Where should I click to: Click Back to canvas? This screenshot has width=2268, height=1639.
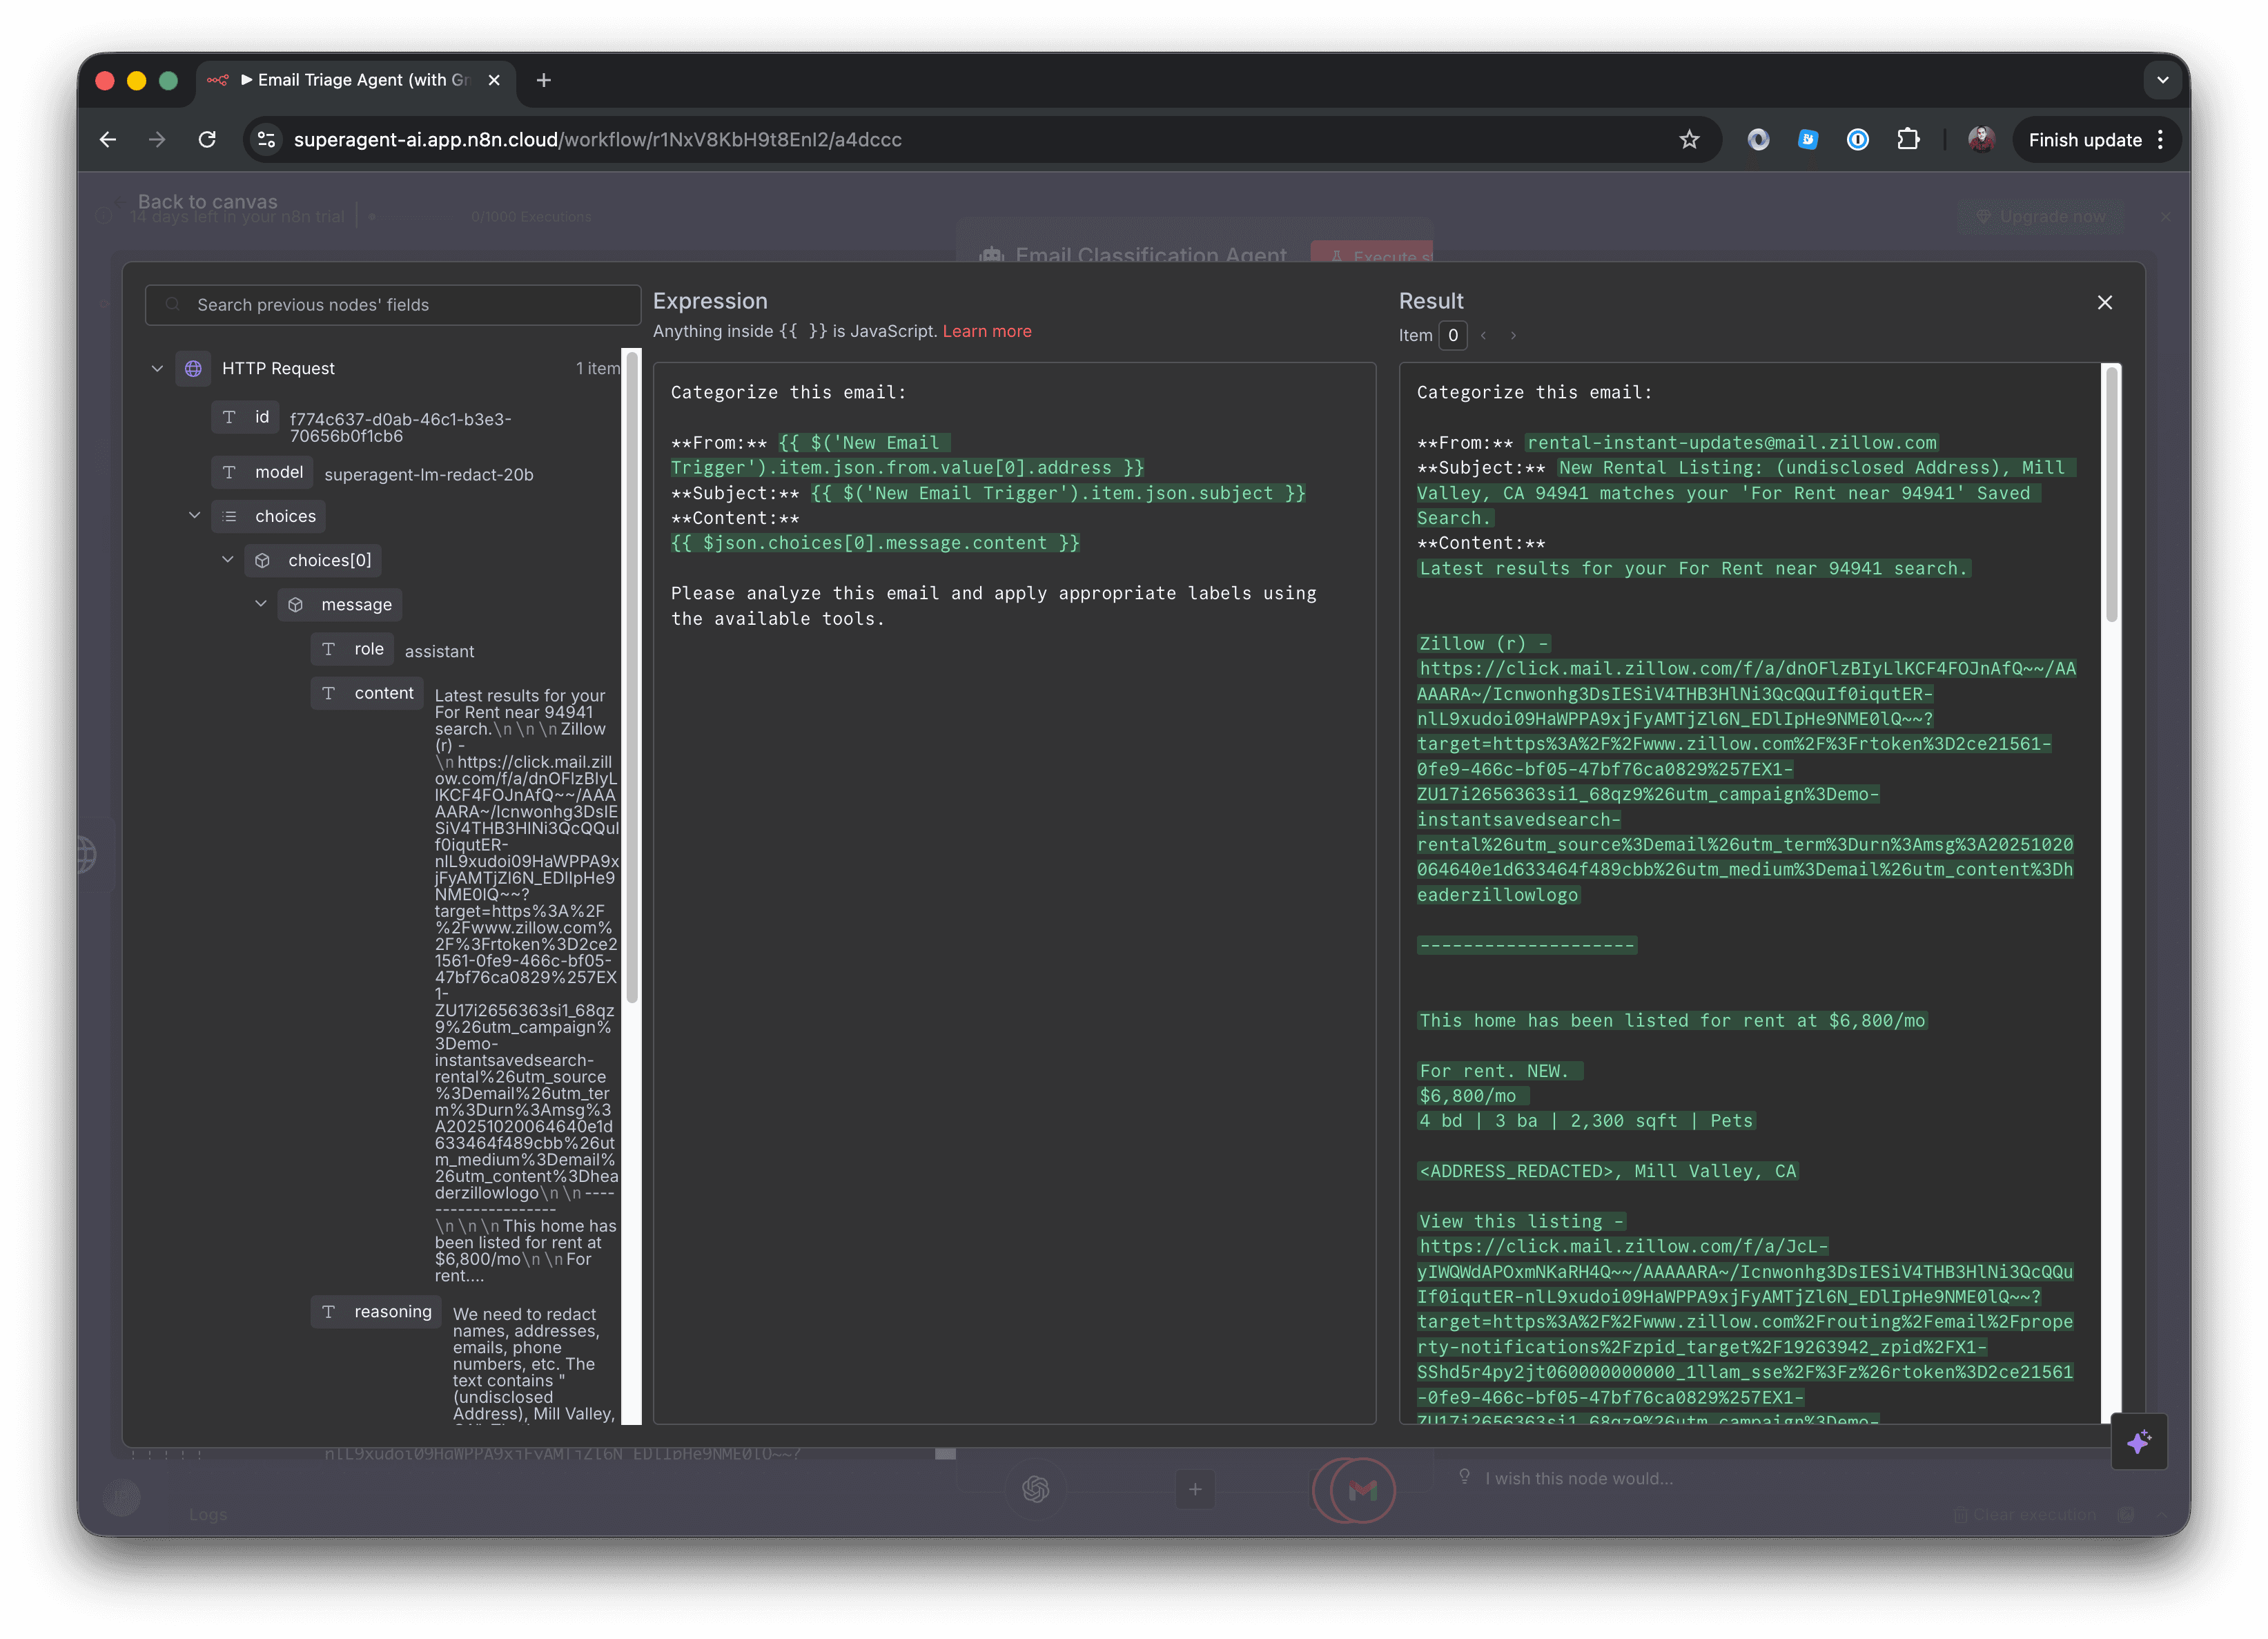point(207,201)
